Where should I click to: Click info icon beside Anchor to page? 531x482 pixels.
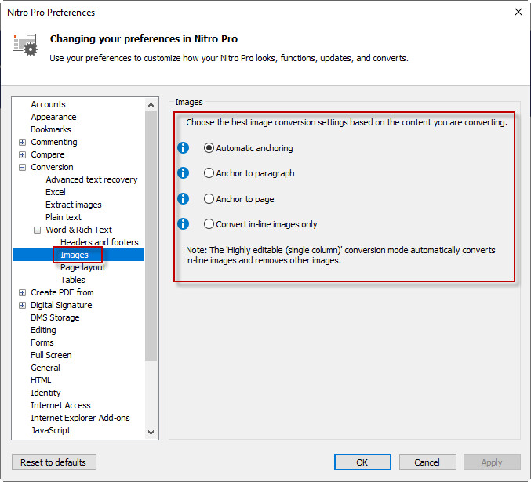184,198
